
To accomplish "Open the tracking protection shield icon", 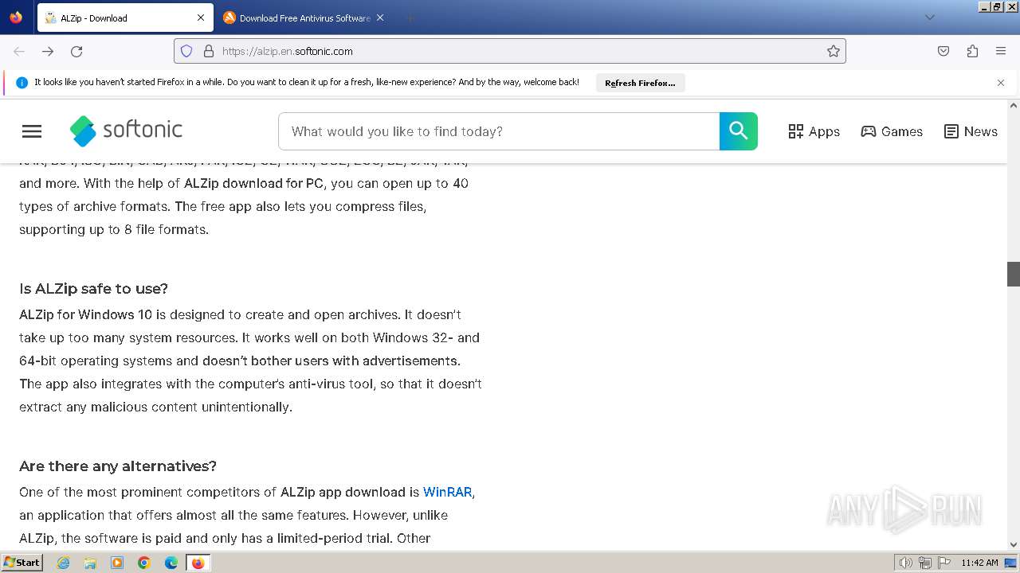I will pyautogui.click(x=186, y=51).
